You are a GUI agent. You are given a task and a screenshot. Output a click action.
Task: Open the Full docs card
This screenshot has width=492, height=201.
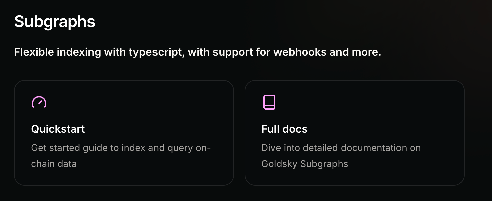pos(354,133)
